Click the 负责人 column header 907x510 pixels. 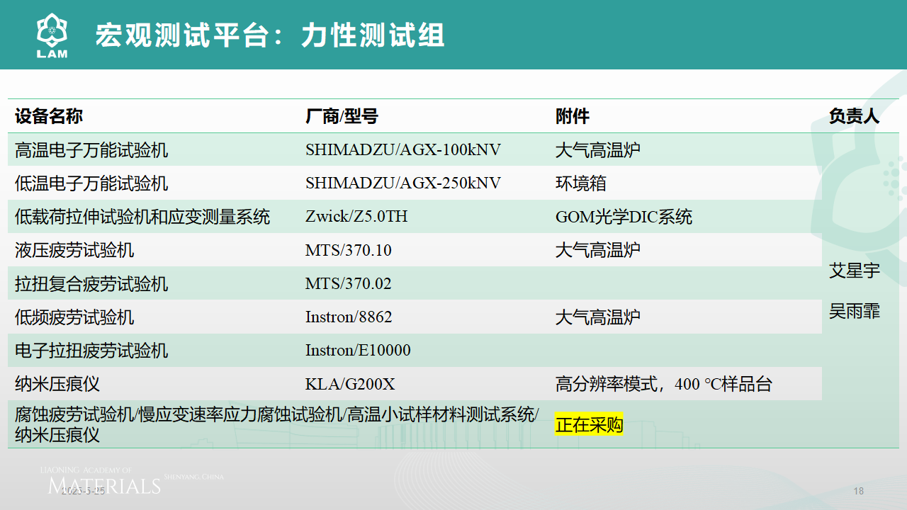pyautogui.click(x=854, y=116)
